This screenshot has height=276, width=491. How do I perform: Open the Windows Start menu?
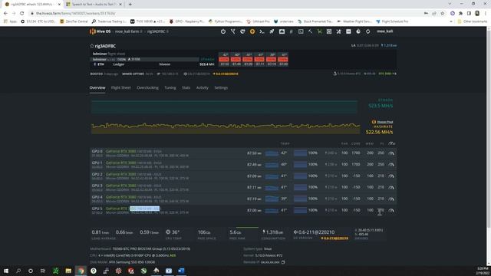tap(6, 271)
